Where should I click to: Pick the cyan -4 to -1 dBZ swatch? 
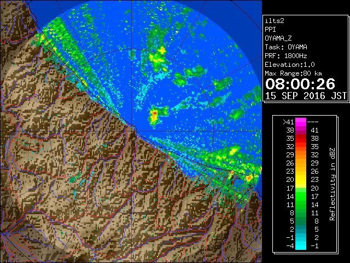[301, 245]
